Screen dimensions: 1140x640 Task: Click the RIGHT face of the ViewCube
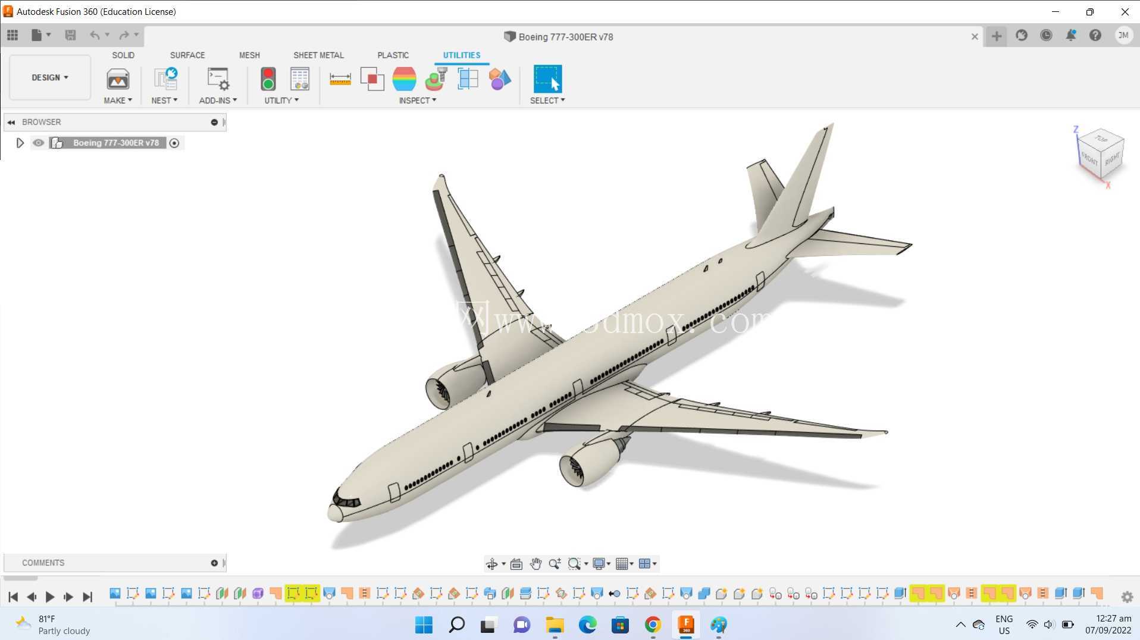pyautogui.click(x=1112, y=159)
